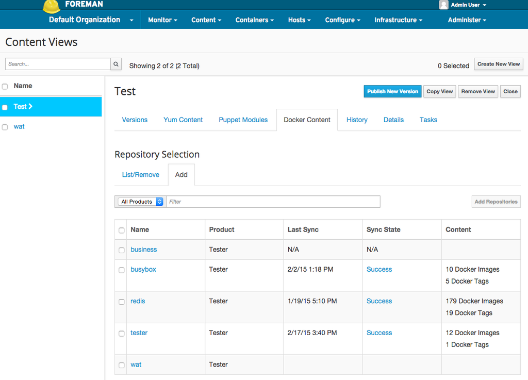Open the busybox repository link
Screen dimensions: 528x380
tap(143, 269)
